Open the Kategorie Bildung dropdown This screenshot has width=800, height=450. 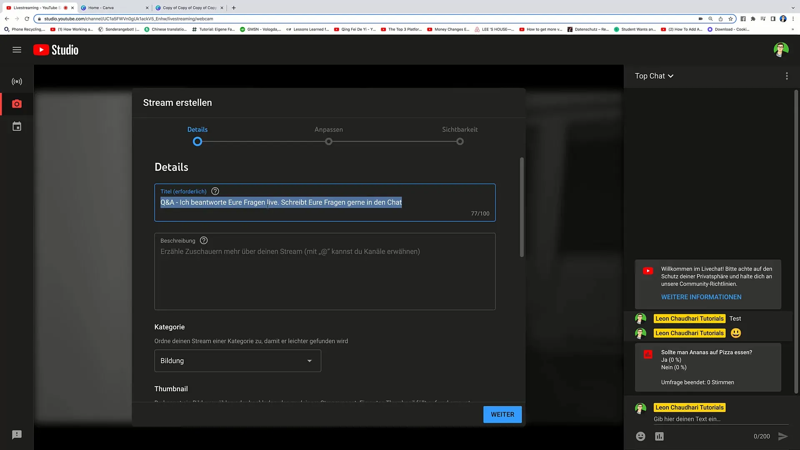click(237, 361)
